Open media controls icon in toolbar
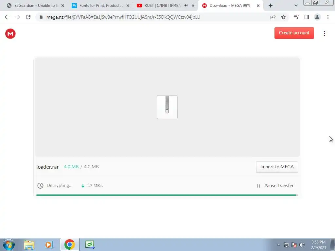The width and height of the screenshot is (335, 251). coord(296,17)
